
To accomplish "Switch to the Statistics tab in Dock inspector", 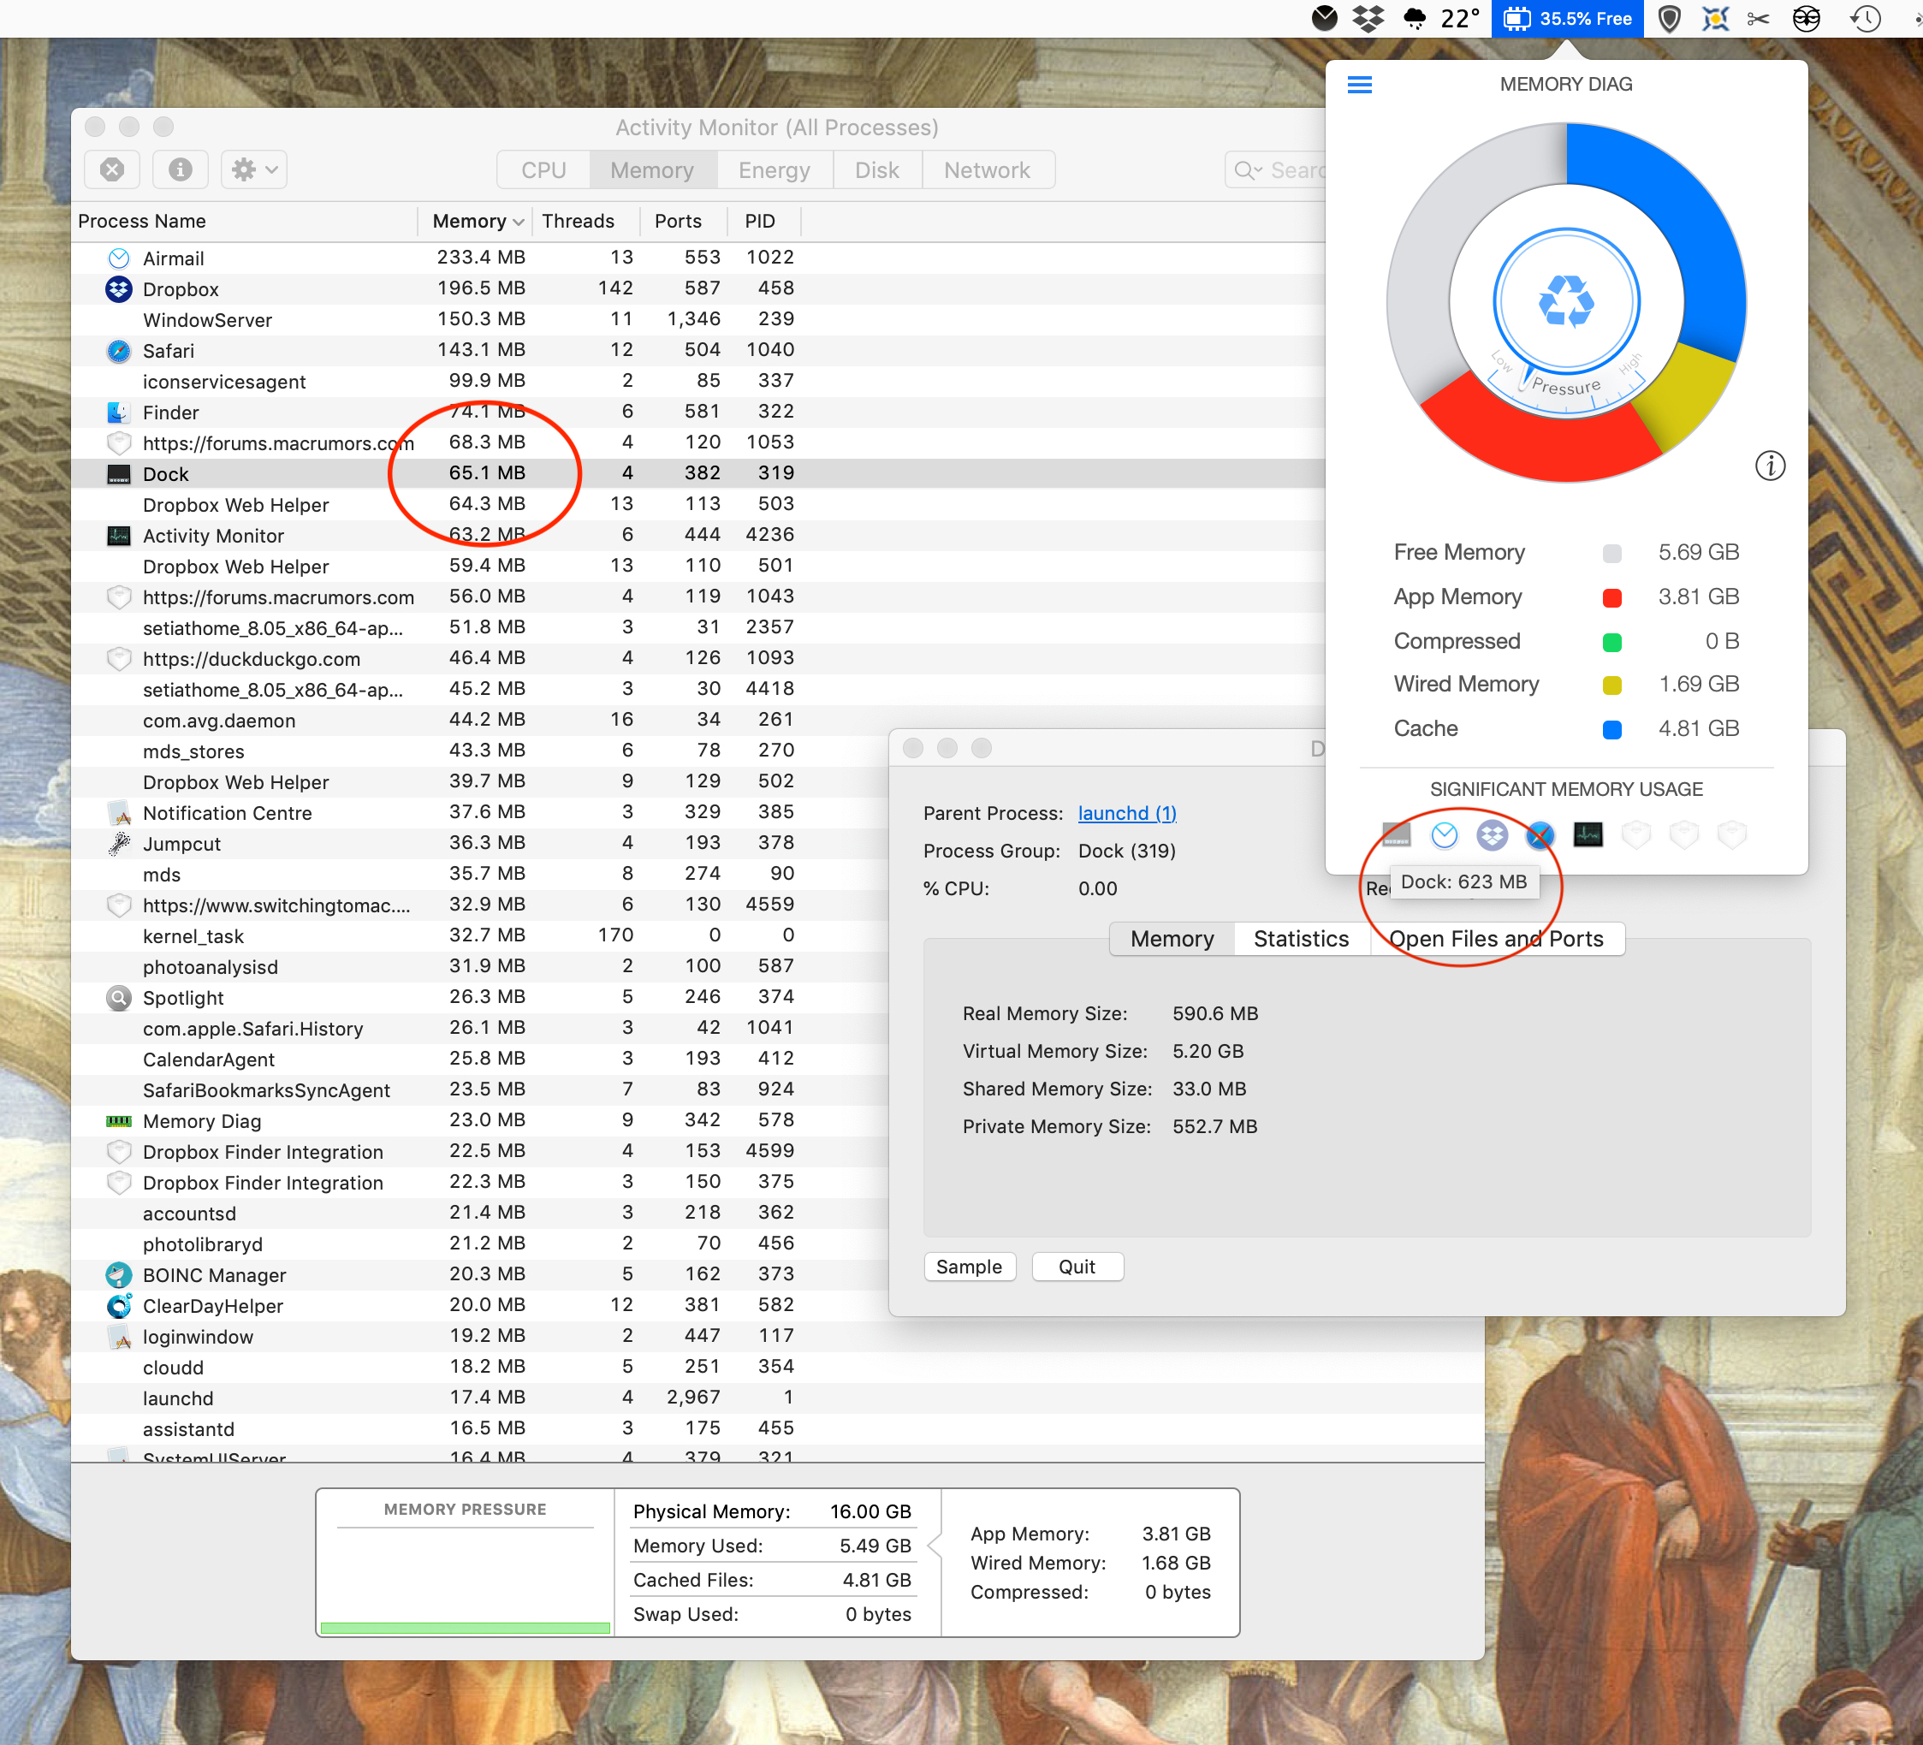I will click(1301, 939).
